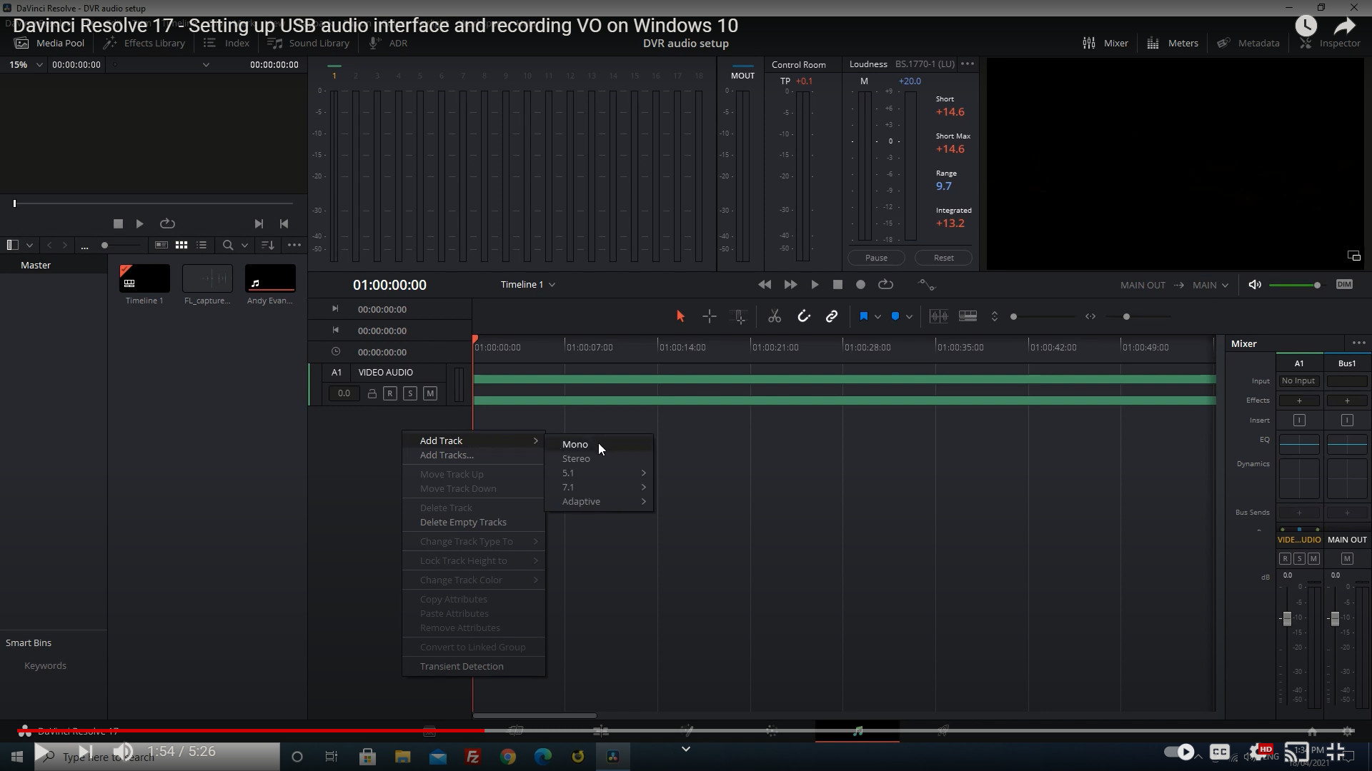
Task: Lock track A1 with the padlock icon
Action: pyautogui.click(x=372, y=393)
